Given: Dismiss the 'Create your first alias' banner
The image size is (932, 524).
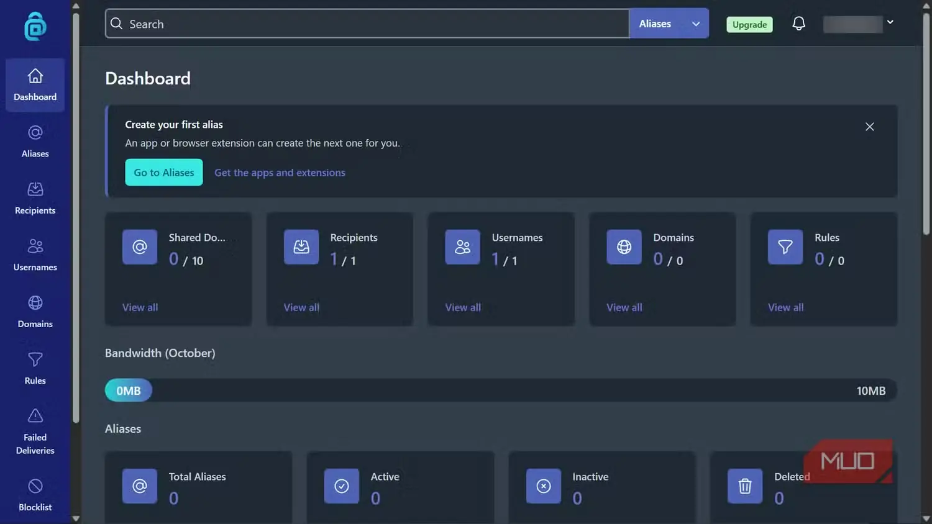Looking at the screenshot, I should pyautogui.click(x=870, y=127).
